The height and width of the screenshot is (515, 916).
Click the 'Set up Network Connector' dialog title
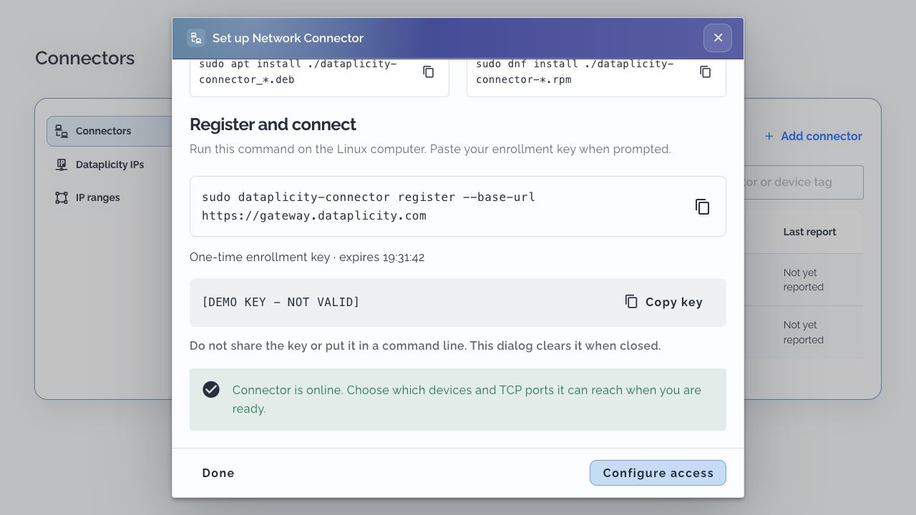pyautogui.click(x=288, y=38)
